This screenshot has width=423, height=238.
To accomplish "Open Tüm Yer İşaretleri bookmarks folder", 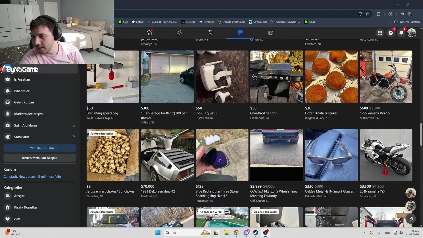I will [x=407, y=22].
